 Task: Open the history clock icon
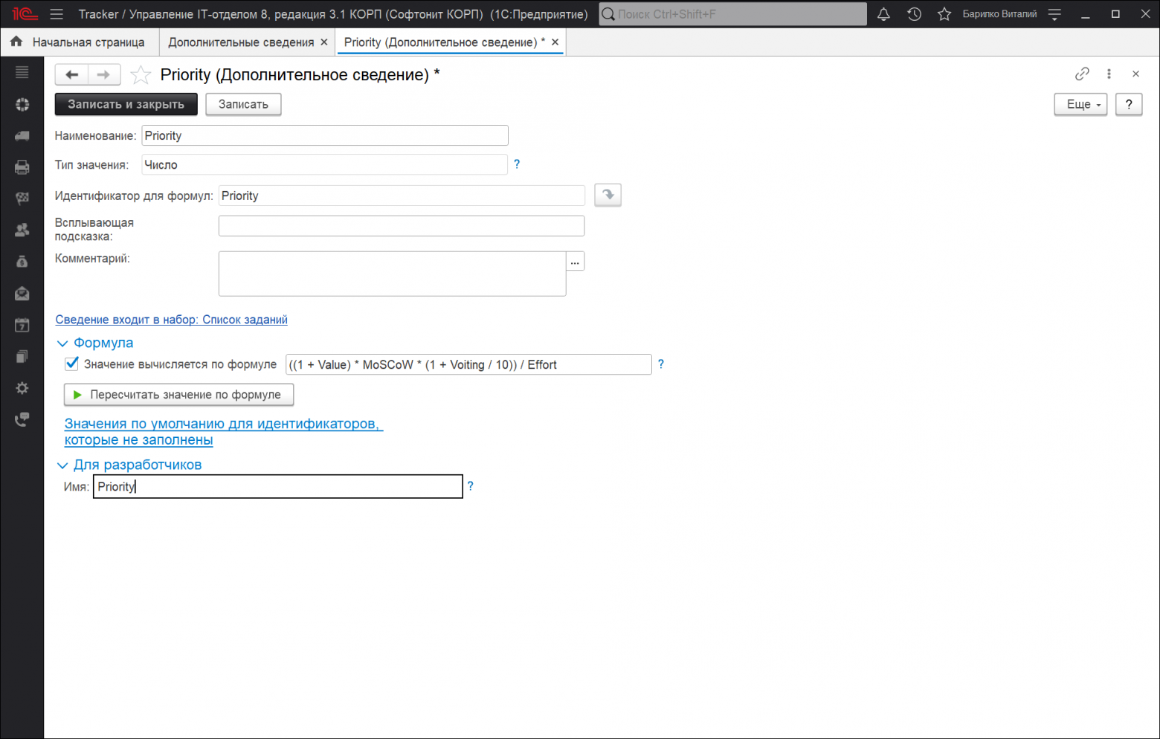pyautogui.click(x=914, y=14)
